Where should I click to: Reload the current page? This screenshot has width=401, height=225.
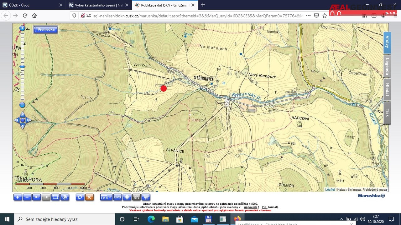(25, 16)
